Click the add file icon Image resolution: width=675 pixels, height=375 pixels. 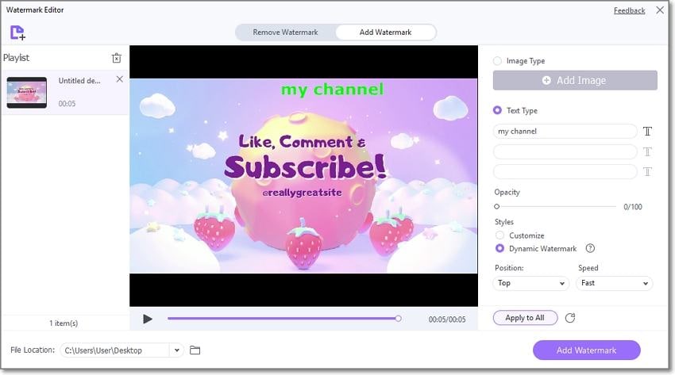pos(17,33)
